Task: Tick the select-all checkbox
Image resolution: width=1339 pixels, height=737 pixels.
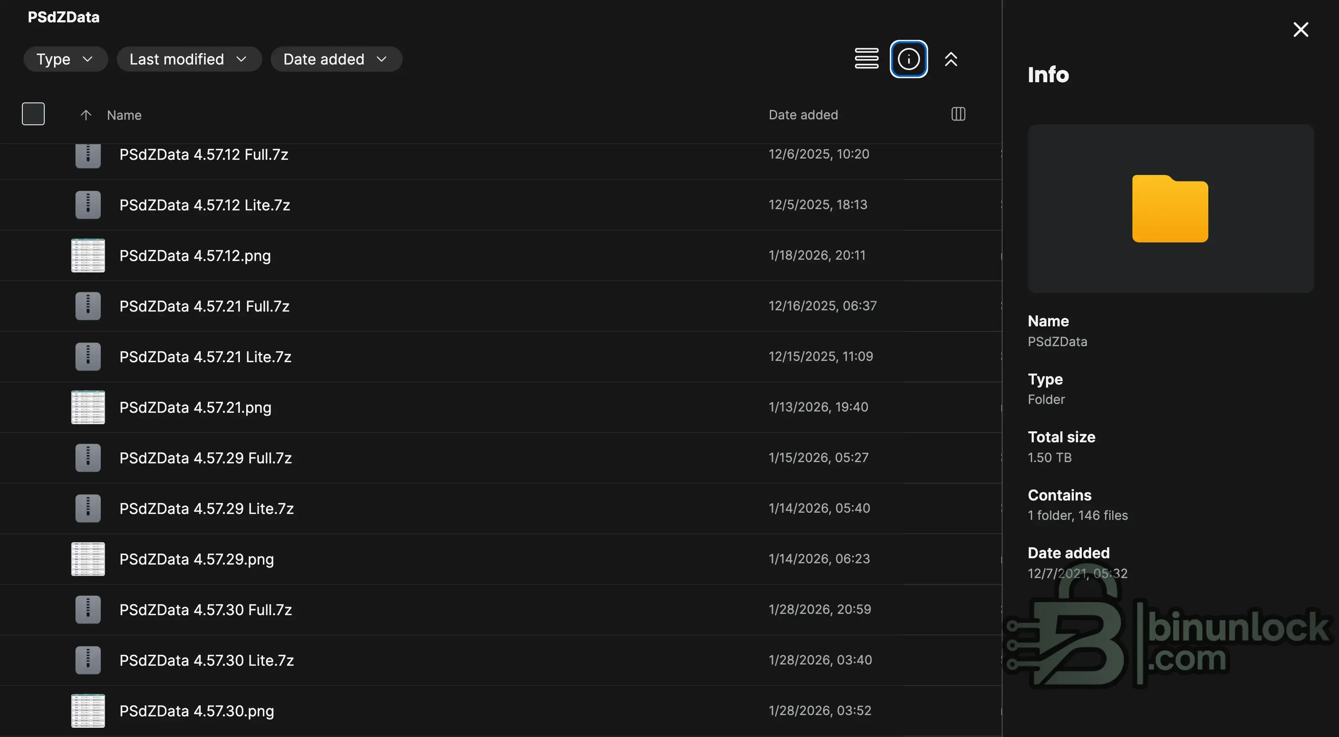Action: pos(33,114)
